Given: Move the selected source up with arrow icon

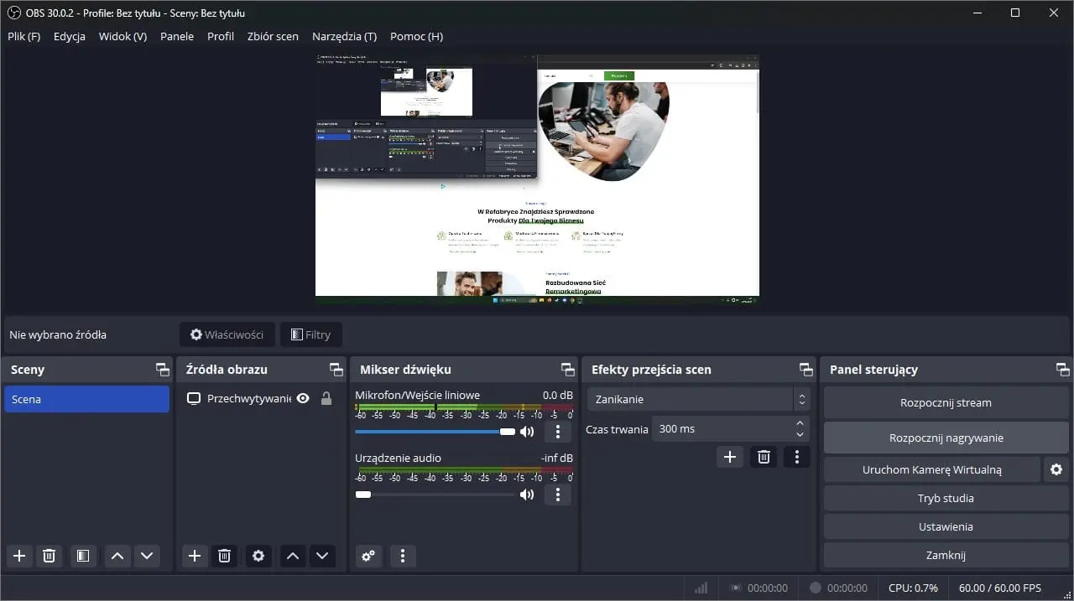Looking at the screenshot, I should [x=292, y=556].
